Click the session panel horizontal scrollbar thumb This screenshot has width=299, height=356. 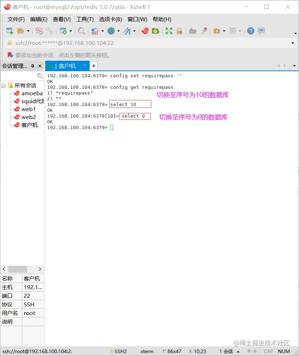pyautogui.click(x=18, y=269)
